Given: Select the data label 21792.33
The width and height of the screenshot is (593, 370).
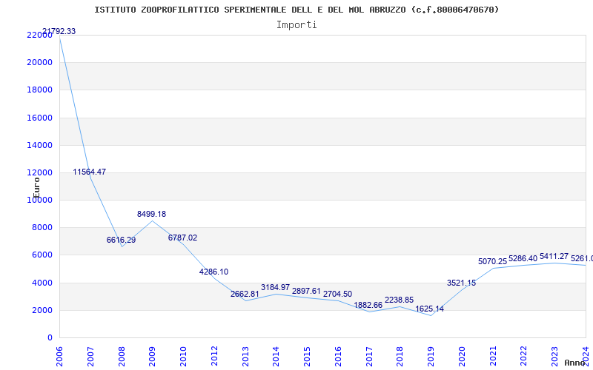Looking at the screenshot, I should (x=59, y=31).
